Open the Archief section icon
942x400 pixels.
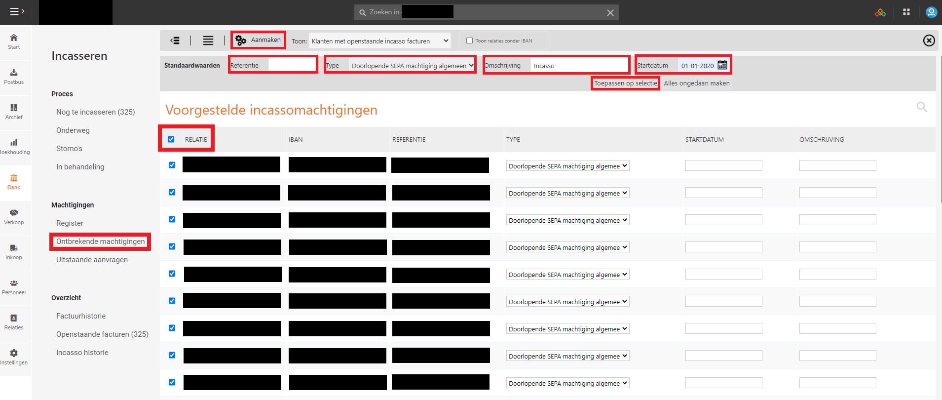tap(14, 108)
